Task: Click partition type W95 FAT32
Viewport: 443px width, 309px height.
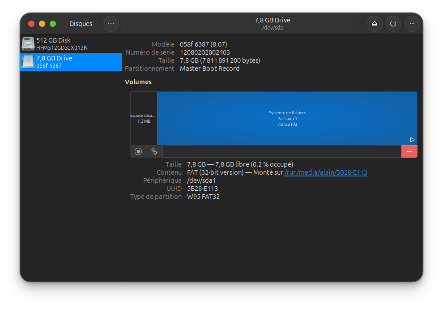Action: (x=203, y=197)
